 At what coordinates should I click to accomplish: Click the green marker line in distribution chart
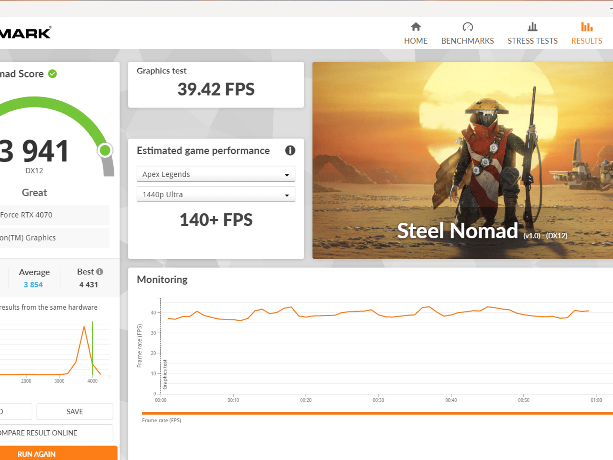[x=92, y=348]
